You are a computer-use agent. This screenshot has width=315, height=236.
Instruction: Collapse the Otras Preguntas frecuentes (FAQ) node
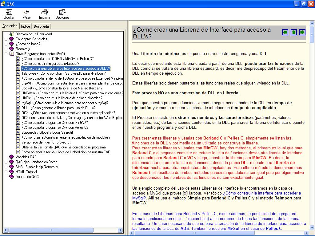6,54
